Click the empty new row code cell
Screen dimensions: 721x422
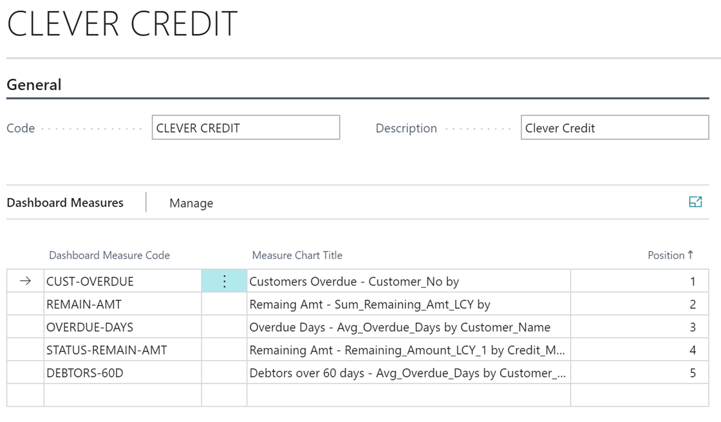pos(123,396)
